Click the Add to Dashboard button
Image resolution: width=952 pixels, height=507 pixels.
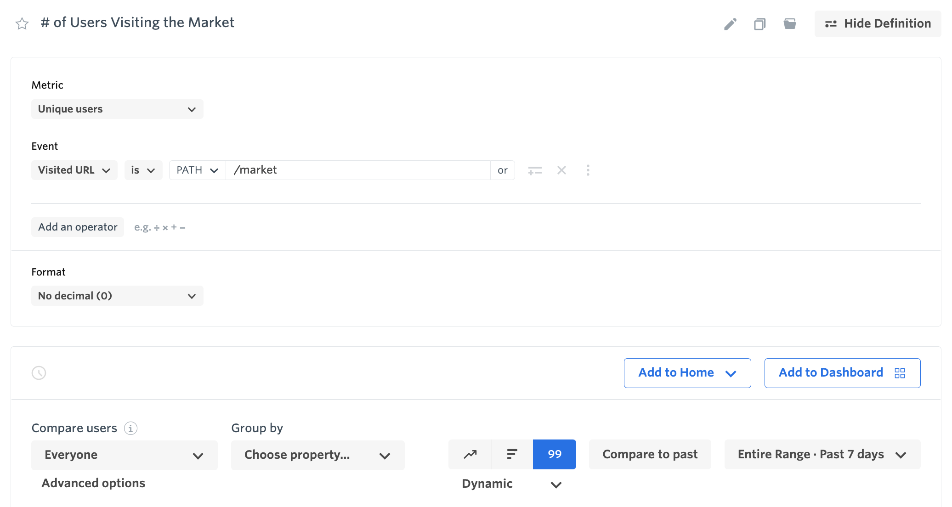coord(842,373)
